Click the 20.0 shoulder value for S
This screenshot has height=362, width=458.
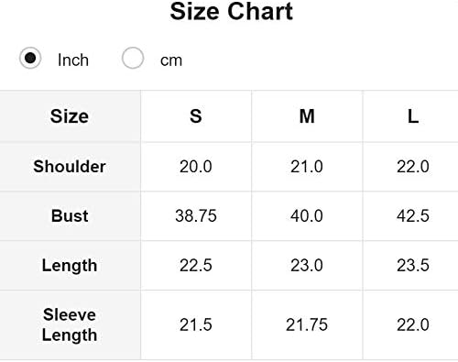point(196,167)
